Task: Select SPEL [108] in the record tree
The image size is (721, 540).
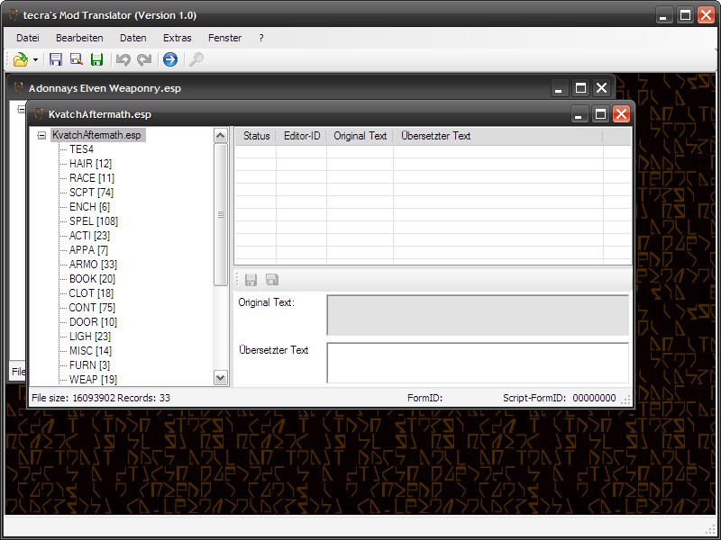Action: pos(94,221)
